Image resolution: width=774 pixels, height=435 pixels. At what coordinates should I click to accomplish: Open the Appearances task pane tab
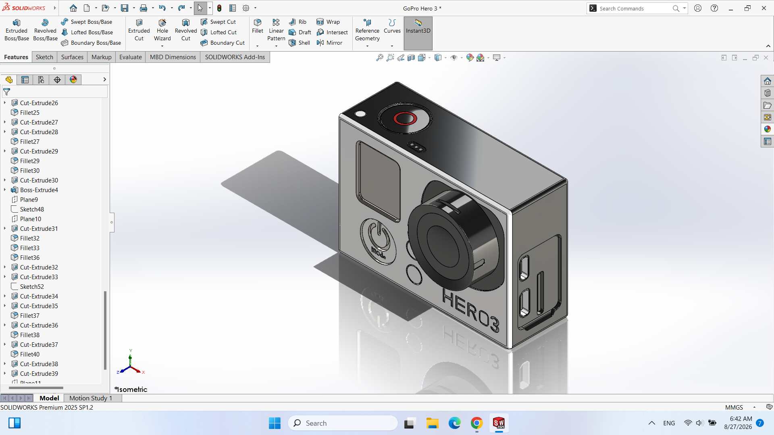[767, 129]
